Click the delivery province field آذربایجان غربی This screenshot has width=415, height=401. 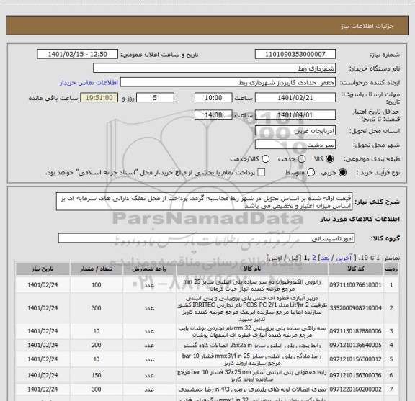tap(295, 131)
